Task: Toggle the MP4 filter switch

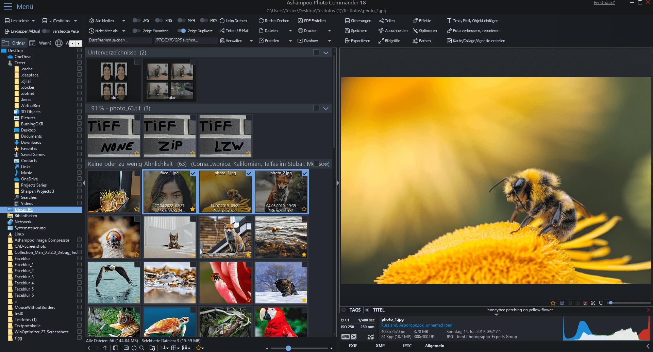Action: (x=181, y=20)
